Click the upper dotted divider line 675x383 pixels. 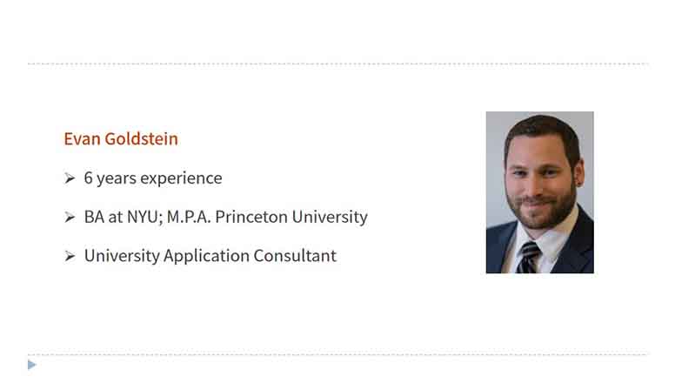point(337,64)
